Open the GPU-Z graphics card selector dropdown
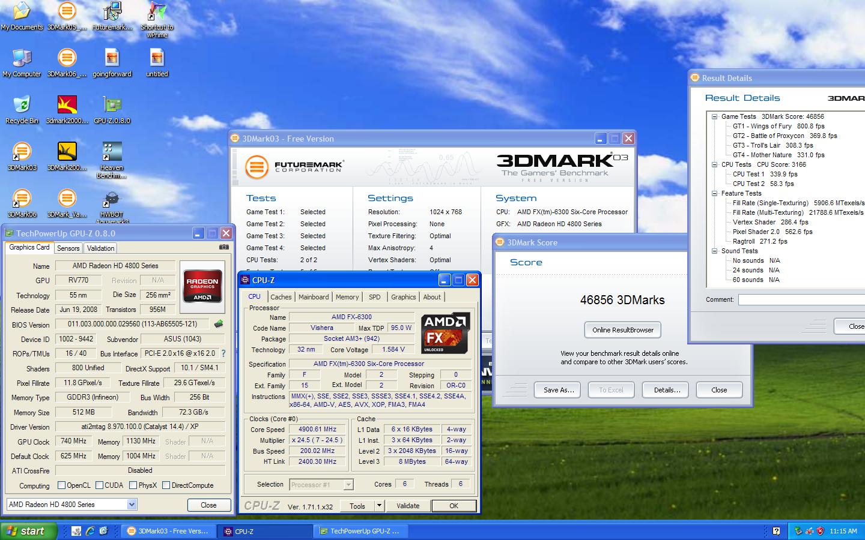The height and width of the screenshot is (540, 865). (132, 505)
